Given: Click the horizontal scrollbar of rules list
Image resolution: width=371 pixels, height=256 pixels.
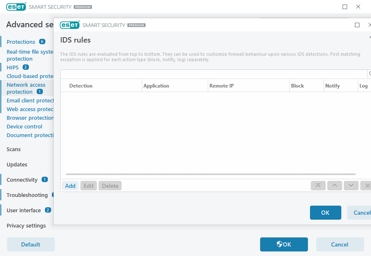Looking at the screenshot, I should point(211,174).
